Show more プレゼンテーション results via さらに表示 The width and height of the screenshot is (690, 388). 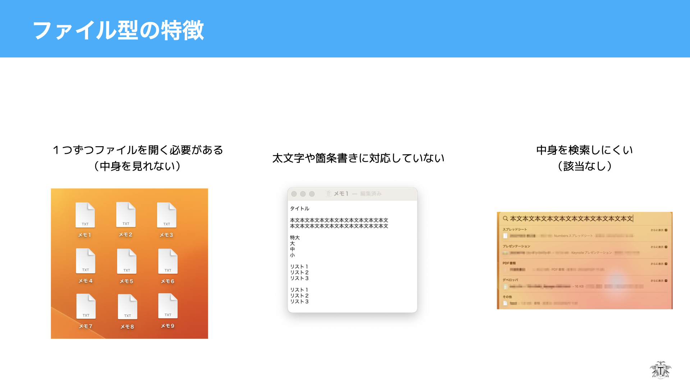(659, 247)
